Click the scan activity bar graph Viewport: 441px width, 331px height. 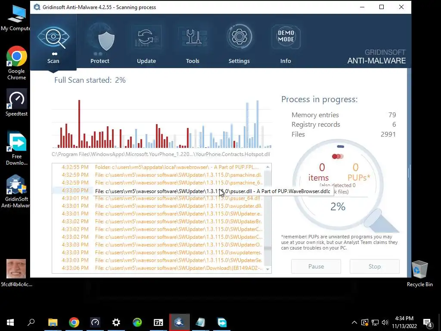pos(162,124)
